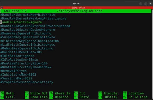Screen dimensions: 153x100
Task: Click the GNU nano 7.2 version label
Action: [15, 11]
